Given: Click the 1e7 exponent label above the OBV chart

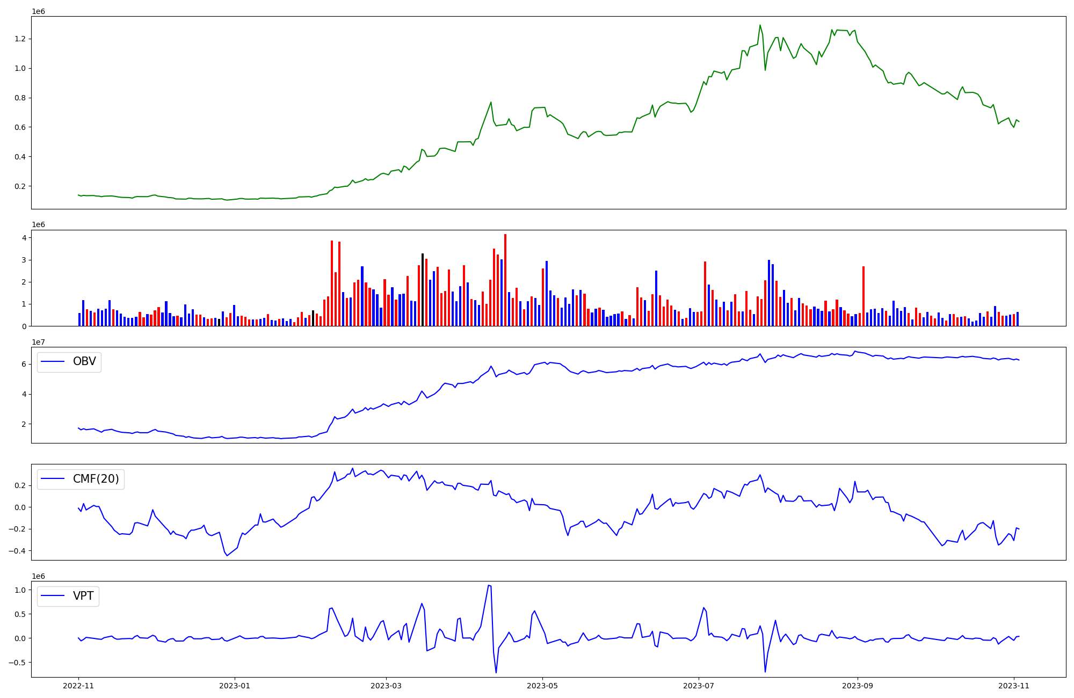Looking at the screenshot, I should 38,342.
